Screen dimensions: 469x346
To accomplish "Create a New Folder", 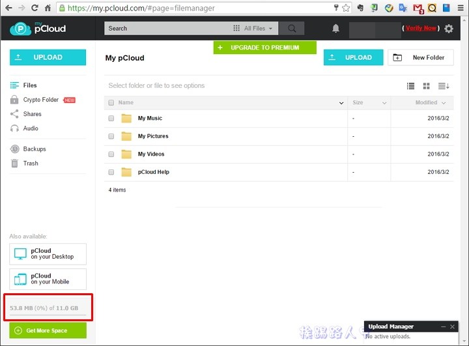I will click(x=421, y=57).
